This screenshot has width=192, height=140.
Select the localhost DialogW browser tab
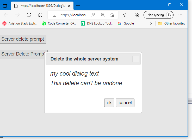pyautogui.click(x=42, y=6)
